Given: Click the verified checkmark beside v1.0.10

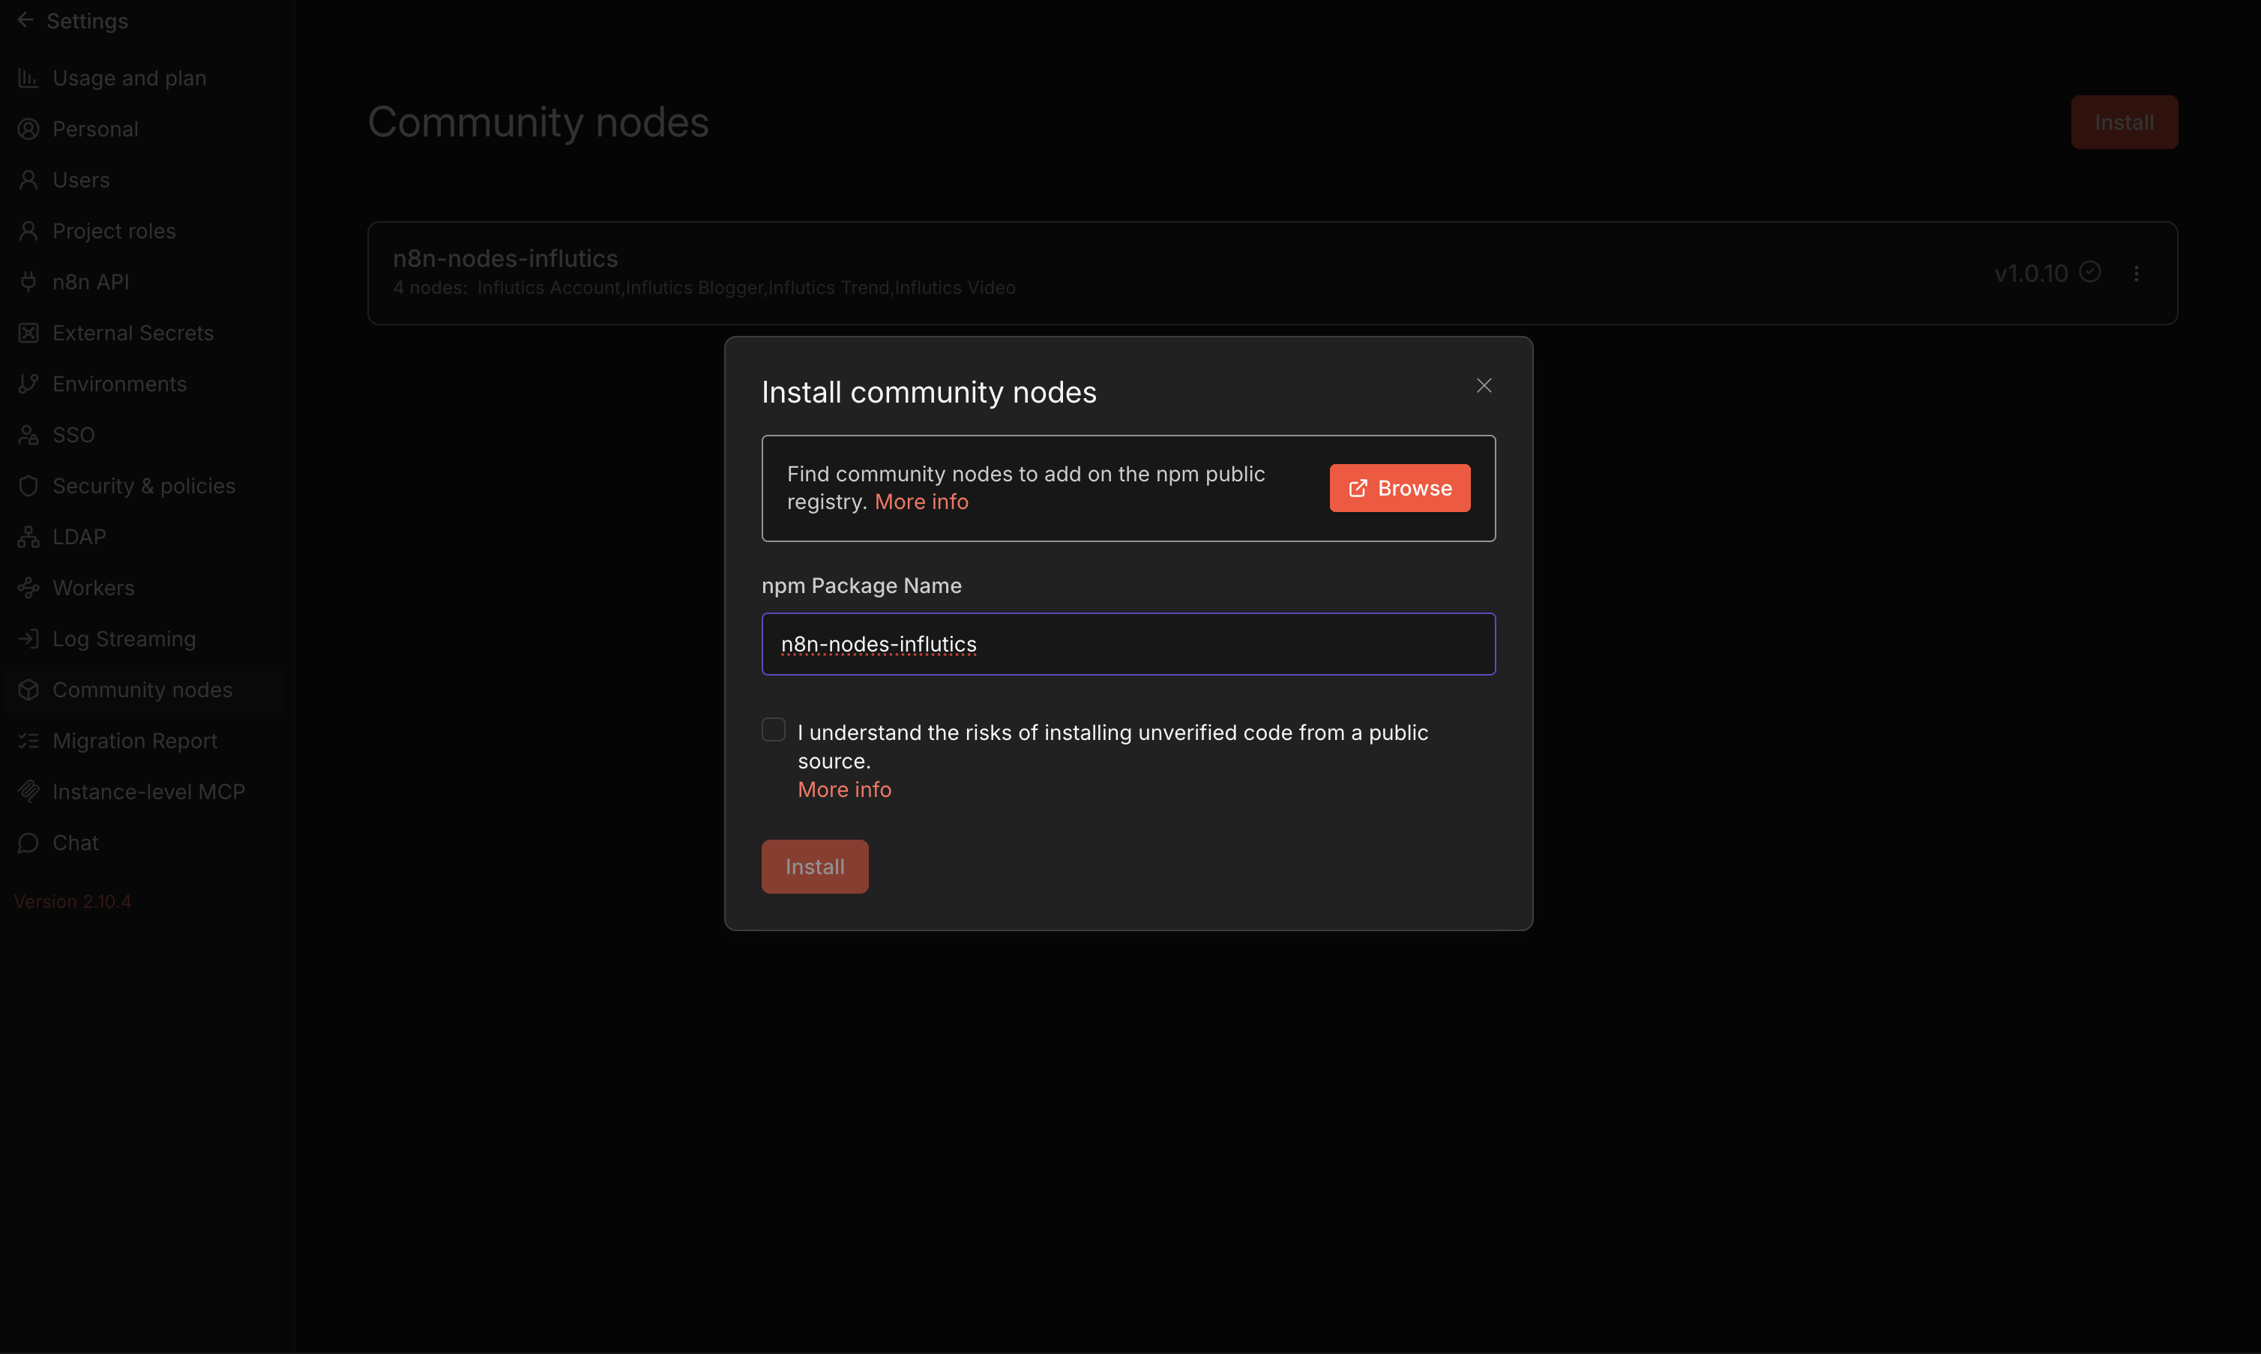Looking at the screenshot, I should [2090, 272].
